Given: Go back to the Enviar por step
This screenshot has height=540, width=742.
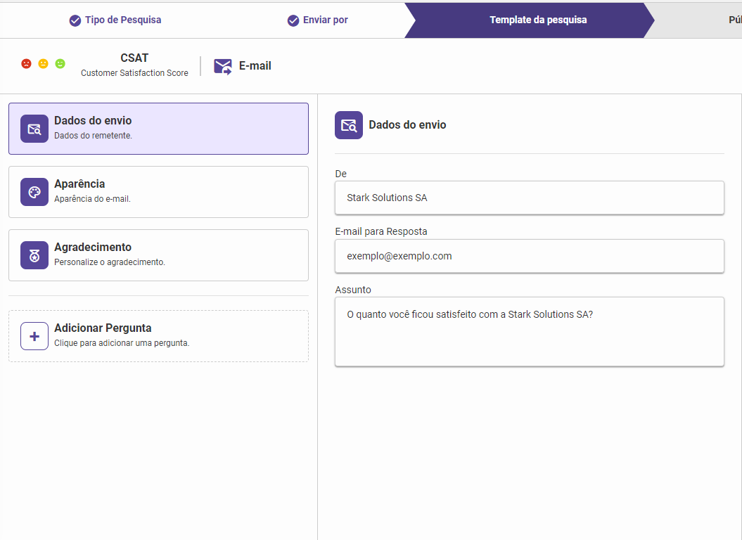Looking at the screenshot, I should [325, 20].
